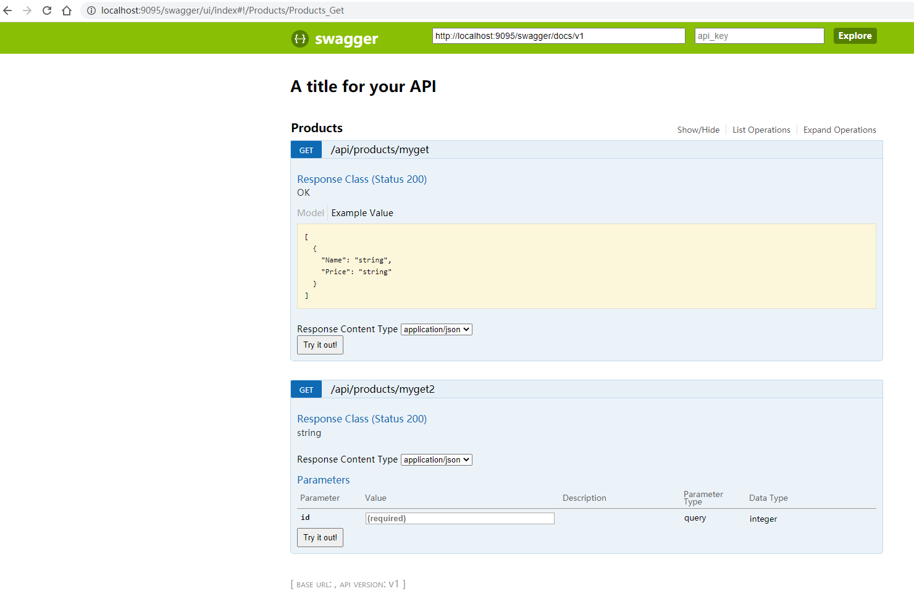Viewport: 914px width, 599px height.
Task: Click the swagger logo icon
Action: (300, 38)
